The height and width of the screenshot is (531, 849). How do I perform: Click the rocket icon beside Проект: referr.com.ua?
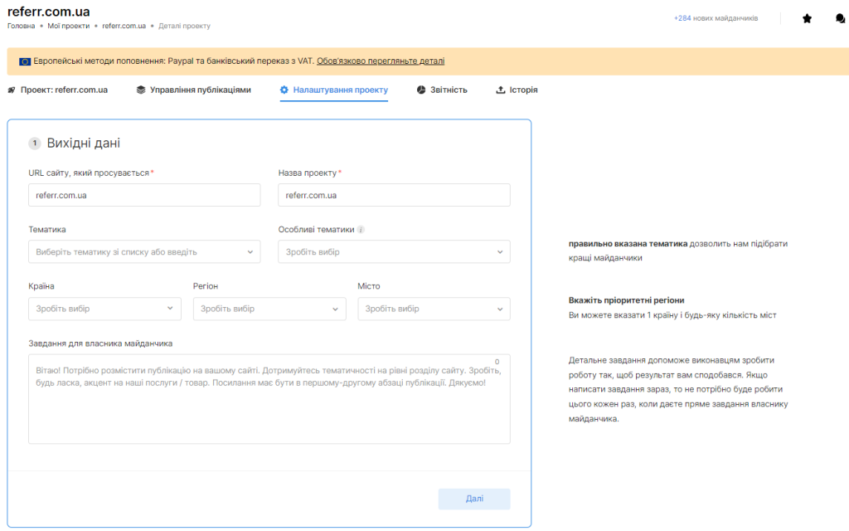12,90
